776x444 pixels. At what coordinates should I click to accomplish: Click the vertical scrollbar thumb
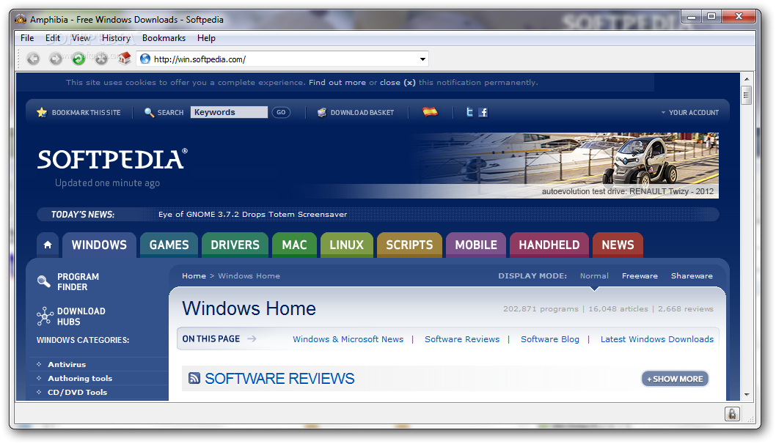coord(747,95)
